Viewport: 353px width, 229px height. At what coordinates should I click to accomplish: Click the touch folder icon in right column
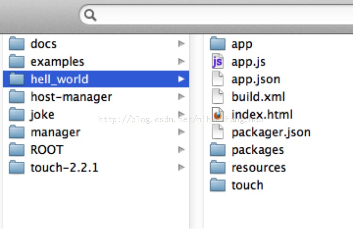pyautogui.click(x=217, y=185)
